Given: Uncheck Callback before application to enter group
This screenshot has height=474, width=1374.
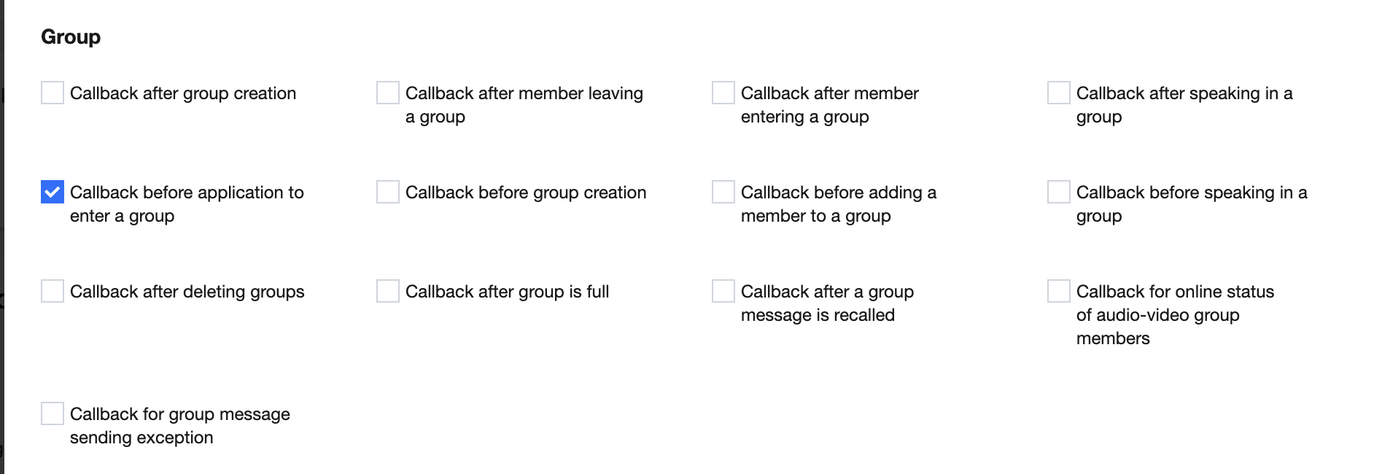Looking at the screenshot, I should 53,192.
